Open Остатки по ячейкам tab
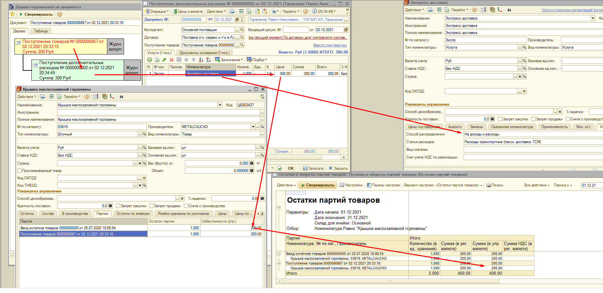The height and width of the screenshot is (293, 603). pyautogui.click(x=133, y=214)
